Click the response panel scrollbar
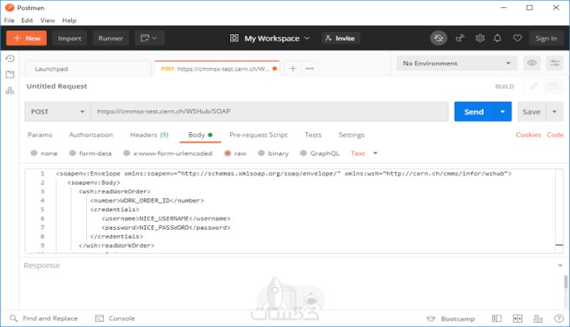Viewport: 570px width, 327px height. click(566, 282)
